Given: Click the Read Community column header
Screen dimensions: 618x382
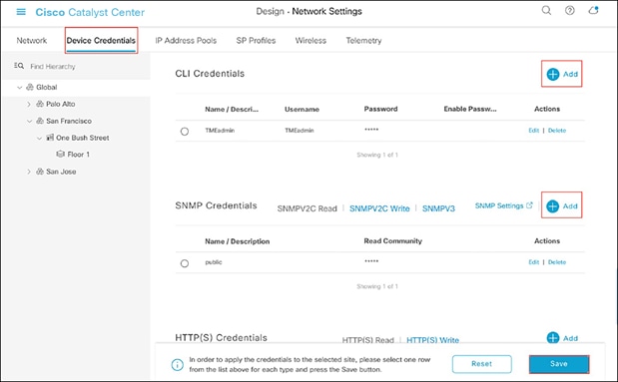Looking at the screenshot, I should coord(393,240).
